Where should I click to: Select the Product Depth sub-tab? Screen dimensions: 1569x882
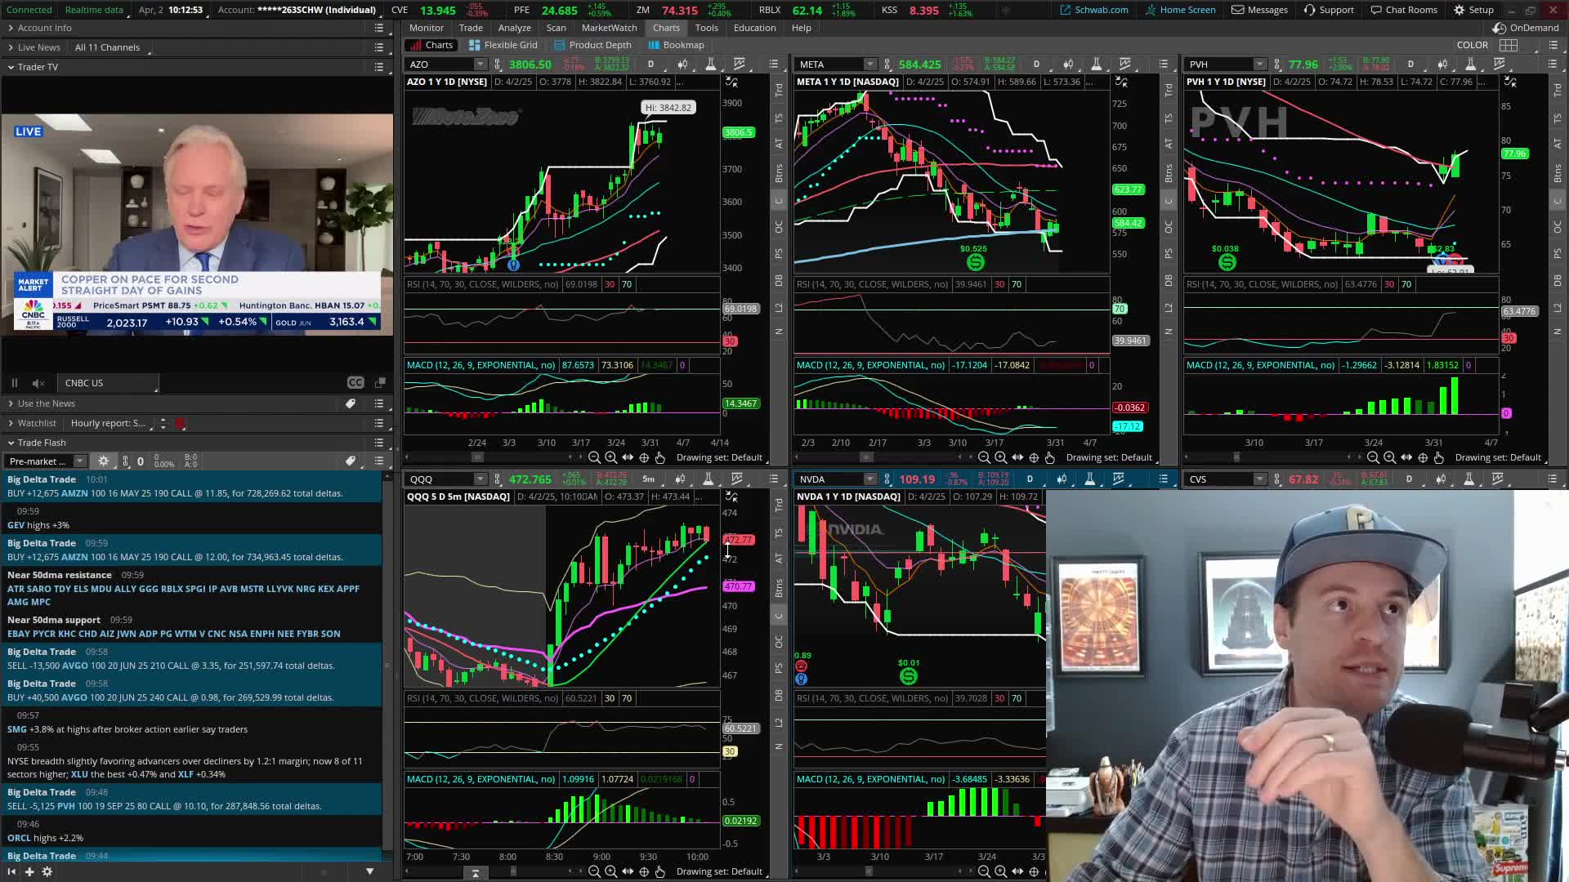pos(592,45)
